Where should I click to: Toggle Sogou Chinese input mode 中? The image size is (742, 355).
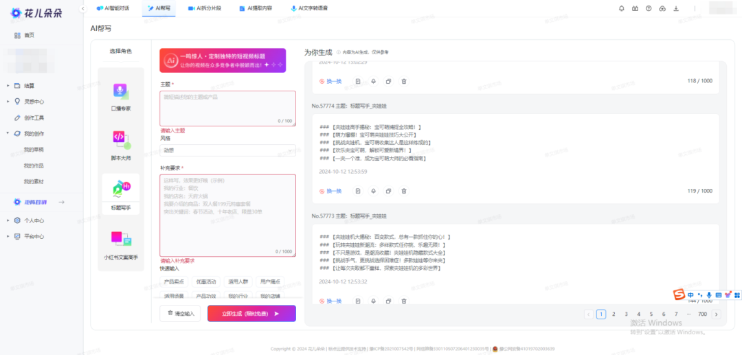click(691, 295)
